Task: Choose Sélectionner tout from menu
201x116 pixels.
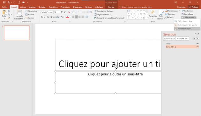Action: pyautogui.click(x=187, y=21)
